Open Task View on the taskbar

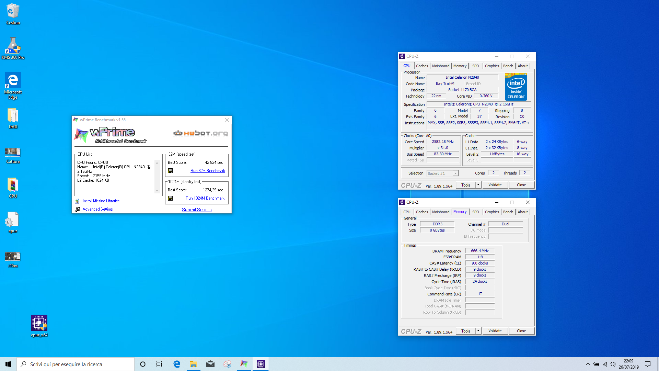click(x=159, y=364)
